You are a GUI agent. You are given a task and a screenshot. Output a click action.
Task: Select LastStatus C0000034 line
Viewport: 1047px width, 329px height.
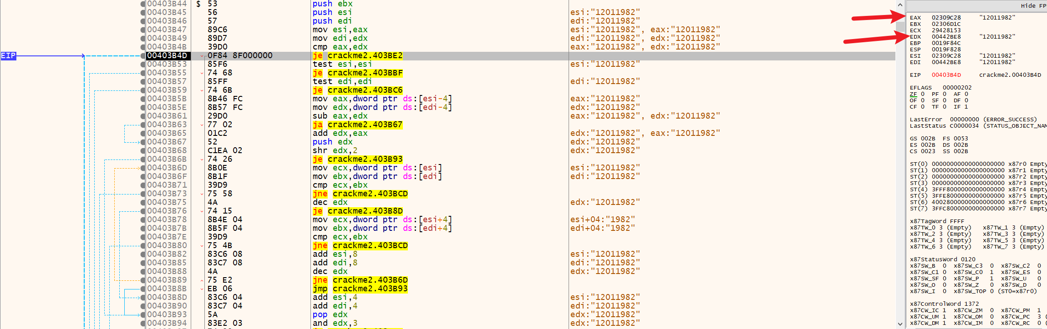(978, 126)
